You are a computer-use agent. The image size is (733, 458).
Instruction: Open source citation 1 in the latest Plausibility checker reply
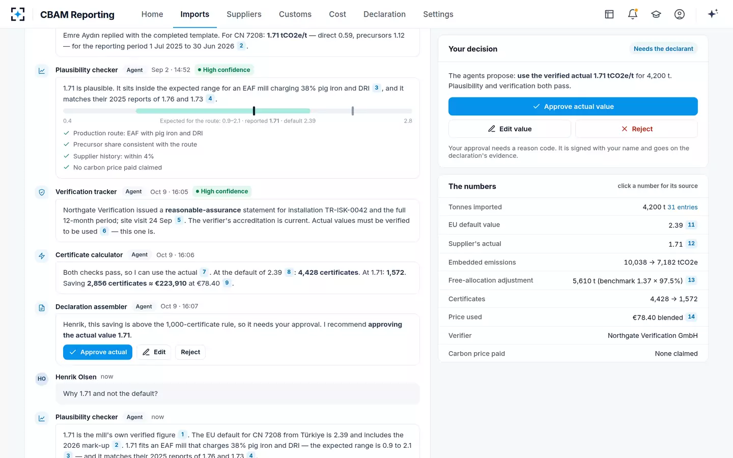183,435
